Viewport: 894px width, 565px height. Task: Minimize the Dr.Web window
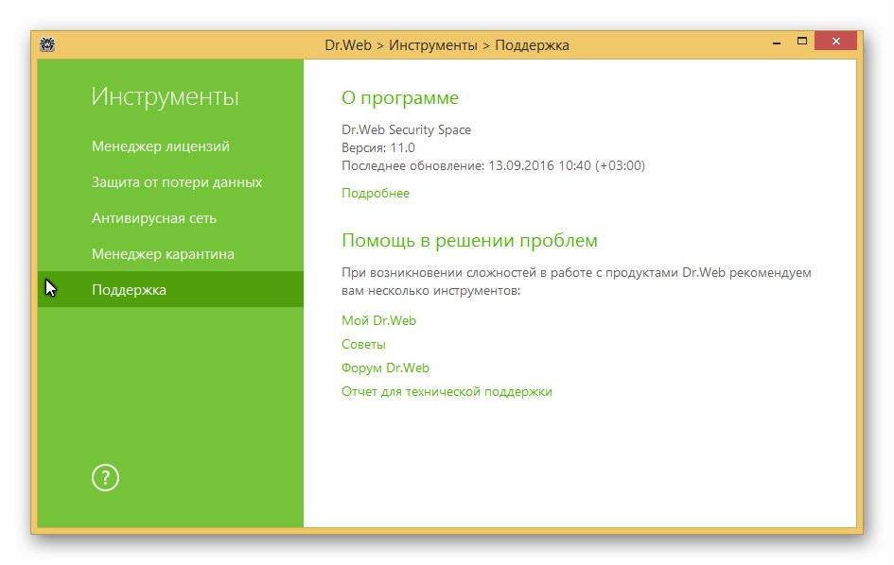click(x=777, y=43)
